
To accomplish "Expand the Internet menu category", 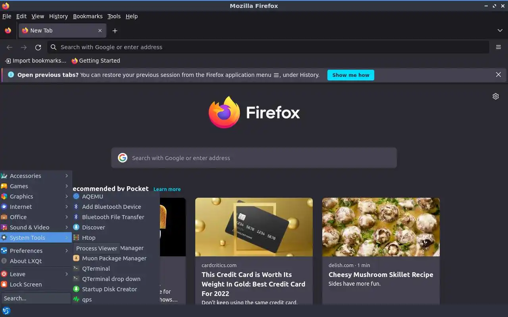I will pyautogui.click(x=36, y=207).
